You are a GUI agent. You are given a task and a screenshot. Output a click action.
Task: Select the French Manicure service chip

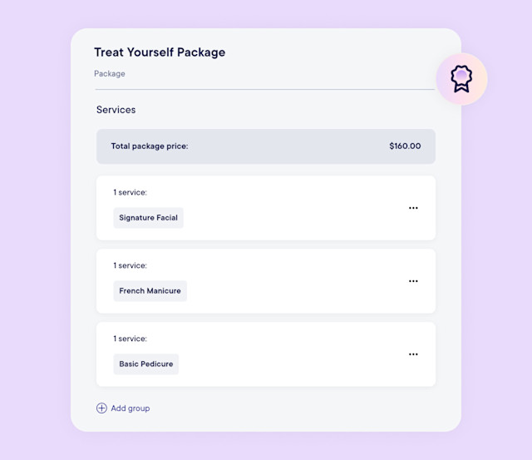click(x=150, y=291)
